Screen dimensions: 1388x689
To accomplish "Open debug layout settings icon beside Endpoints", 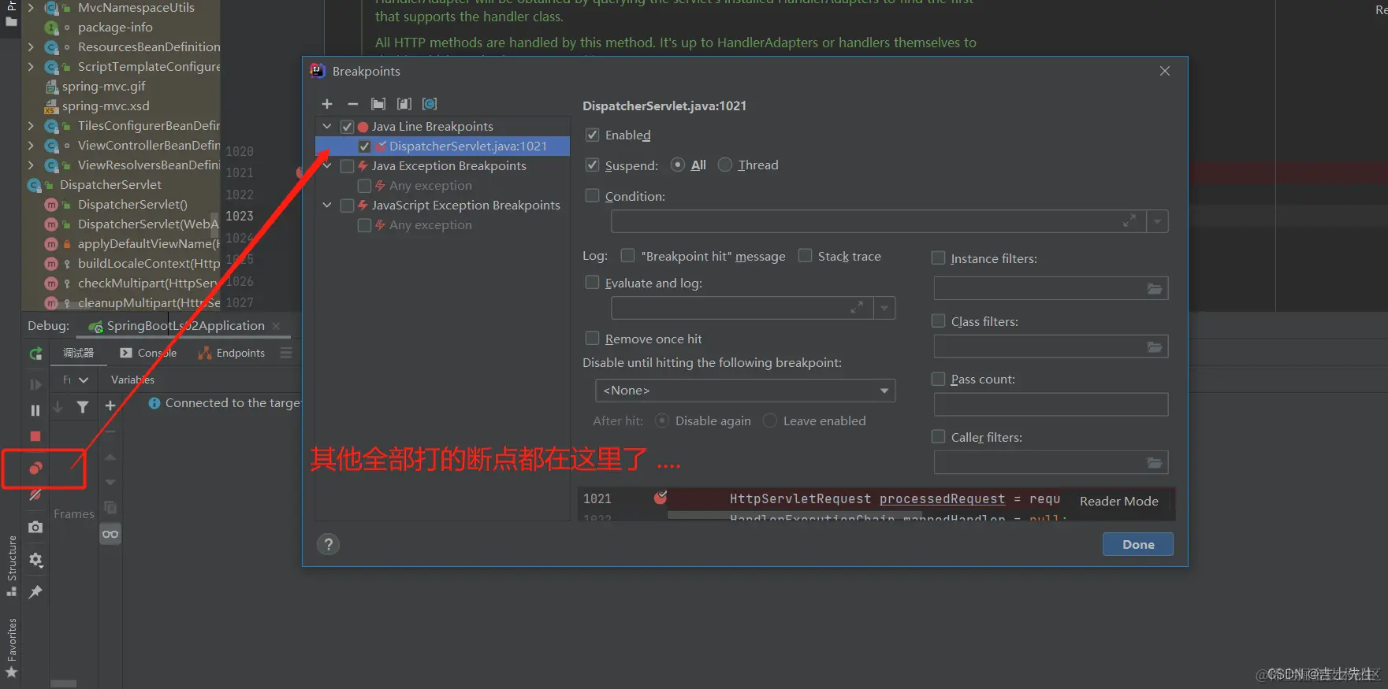I will (x=286, y=353).
